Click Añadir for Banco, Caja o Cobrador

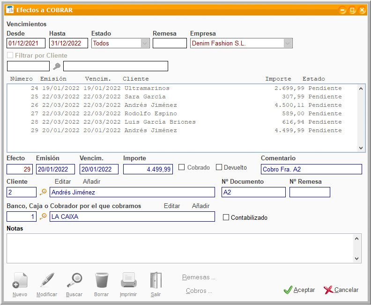pyautogui.click(x=200, y=206)
